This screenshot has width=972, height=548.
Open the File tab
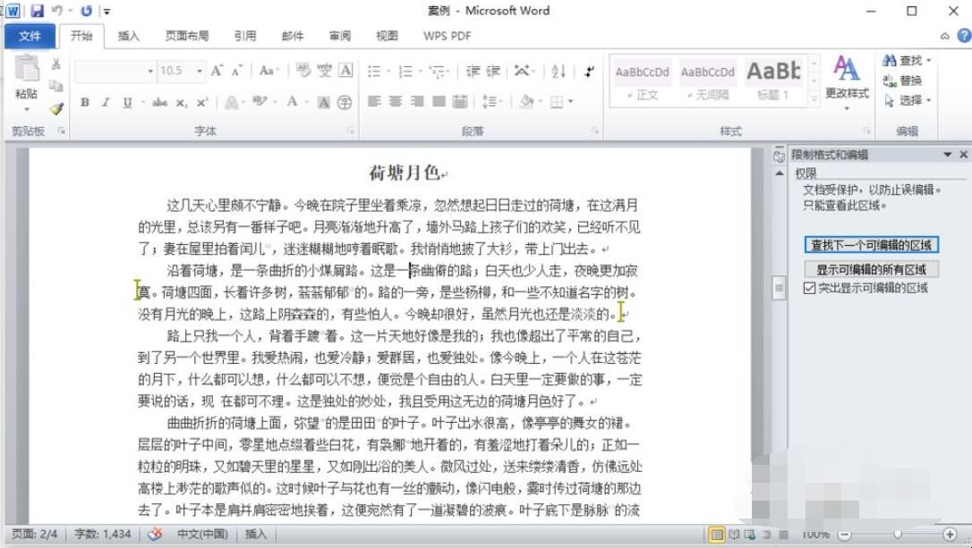point(30,36)
